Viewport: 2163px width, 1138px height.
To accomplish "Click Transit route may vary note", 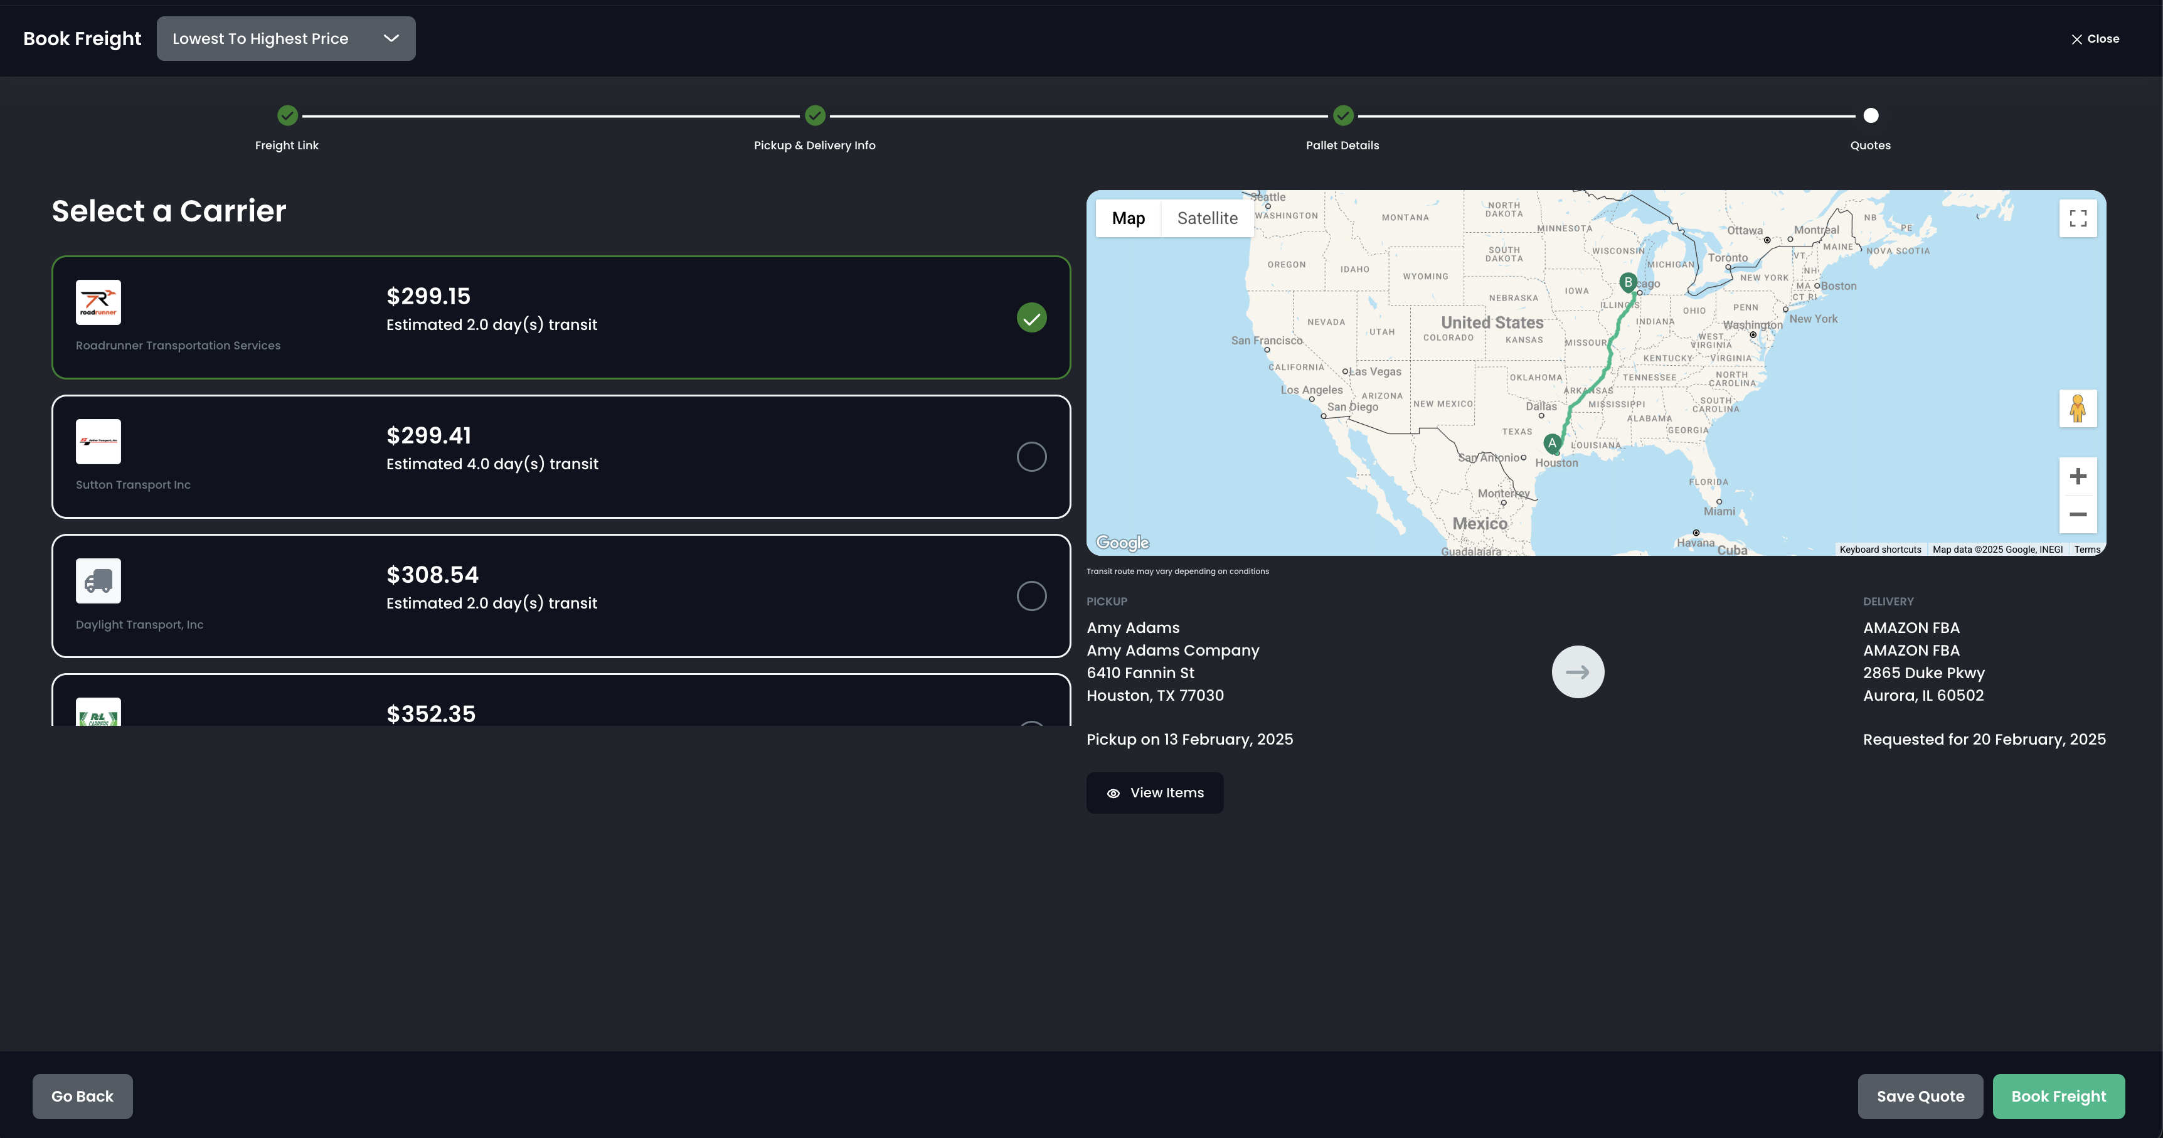I will (x=1177, y=571).
